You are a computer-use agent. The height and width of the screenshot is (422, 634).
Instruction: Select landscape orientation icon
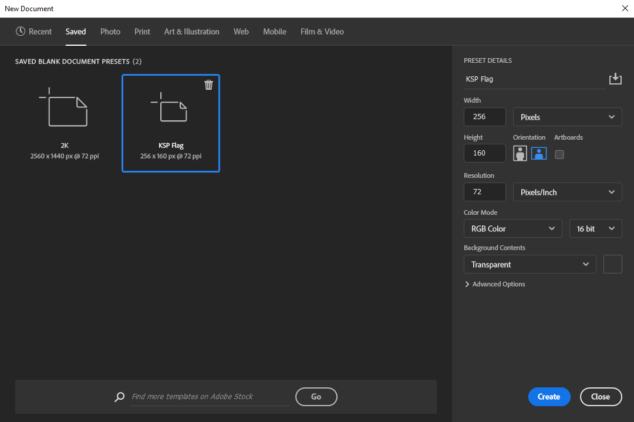[x=538, y=154]
